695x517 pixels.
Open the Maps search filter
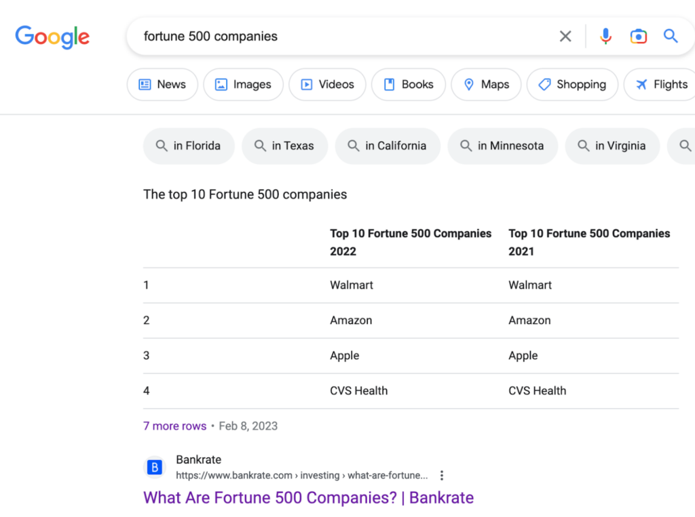486,85
